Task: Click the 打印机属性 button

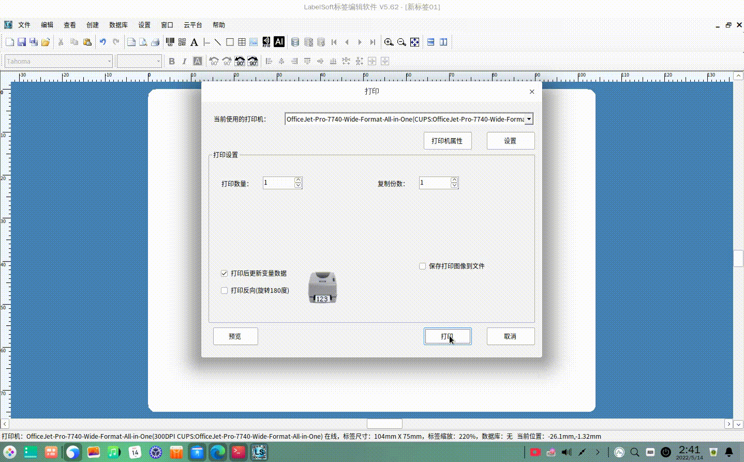Action: [x=447, y=140]
